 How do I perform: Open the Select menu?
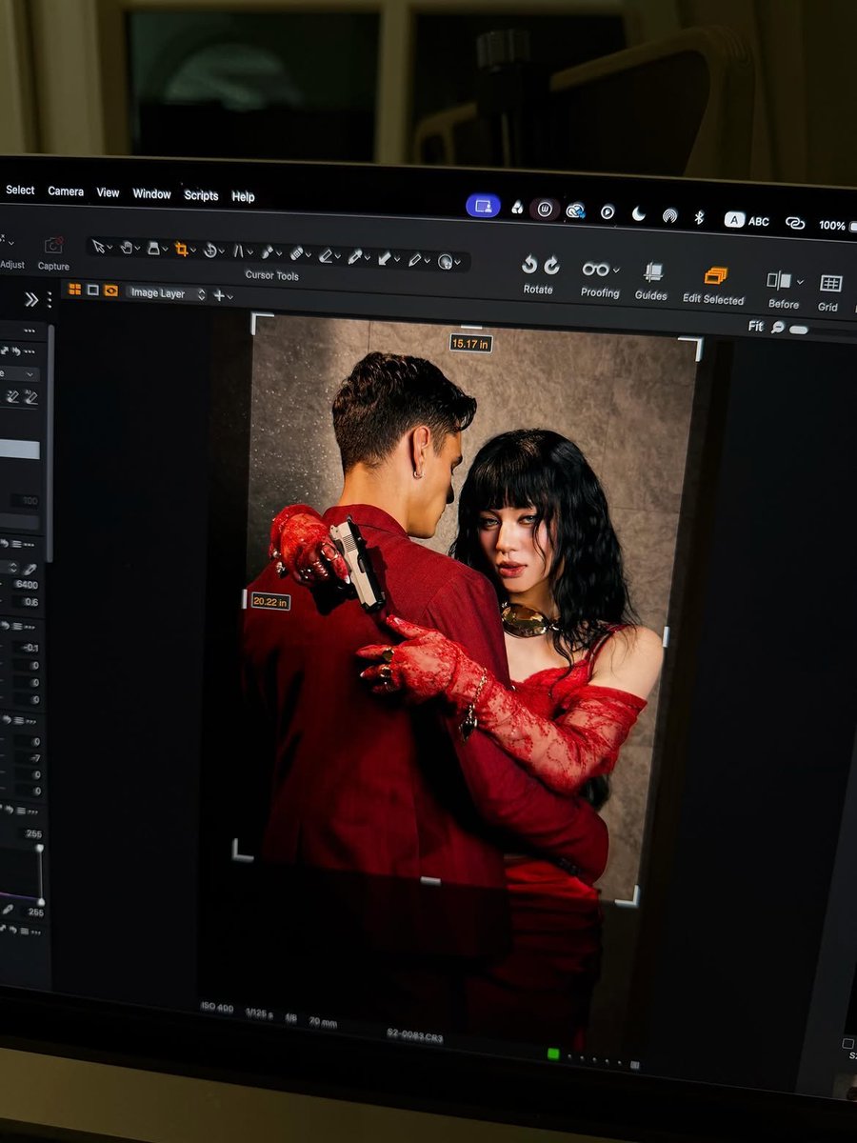pos(20,190)
